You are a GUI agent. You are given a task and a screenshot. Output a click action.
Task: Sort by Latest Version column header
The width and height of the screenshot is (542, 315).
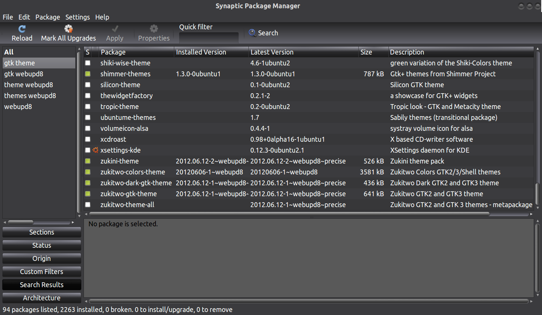pos(303,52)
